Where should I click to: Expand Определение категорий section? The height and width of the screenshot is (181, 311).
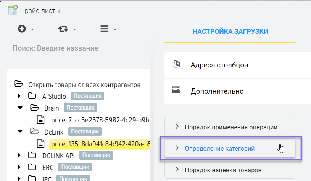pos(230,148)
